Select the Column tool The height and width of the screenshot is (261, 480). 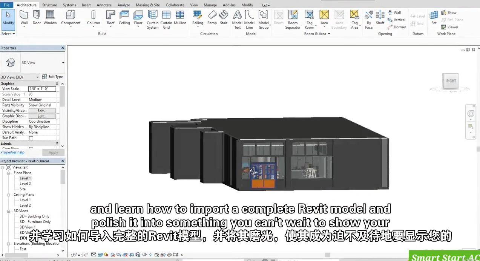point(94,18)
